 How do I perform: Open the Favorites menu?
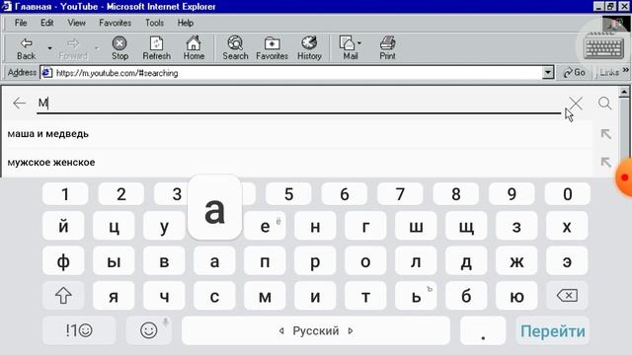(115, 23)
